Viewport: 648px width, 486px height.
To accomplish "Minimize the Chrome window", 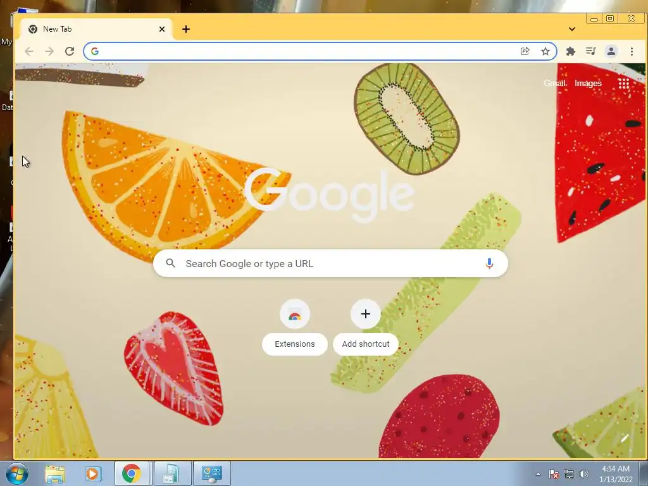I will [594, 18].
